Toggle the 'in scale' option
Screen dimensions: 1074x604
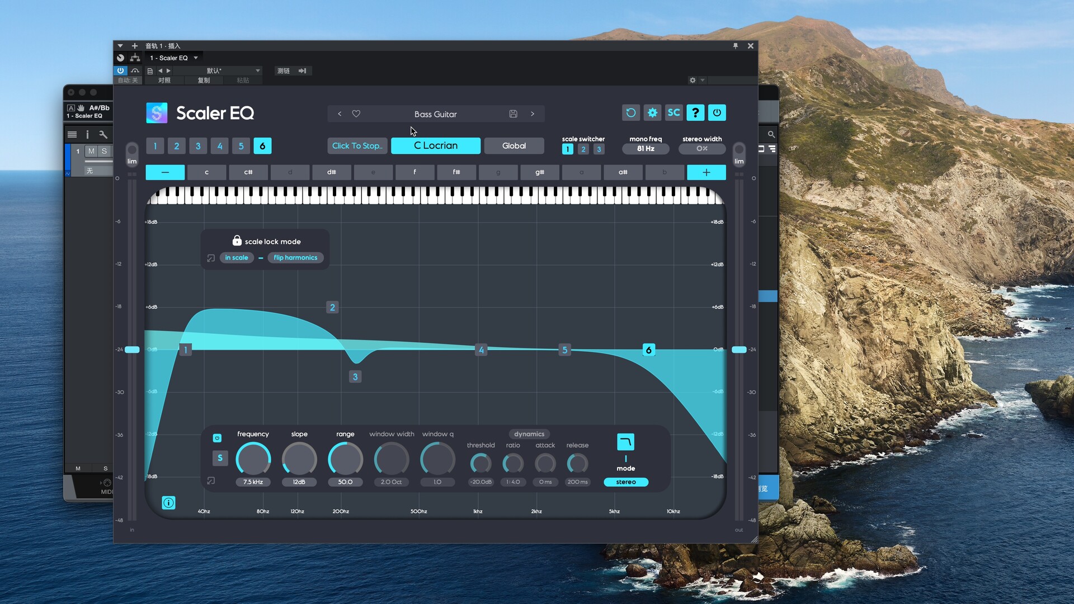pyautogui.click(x=237, y=258)
